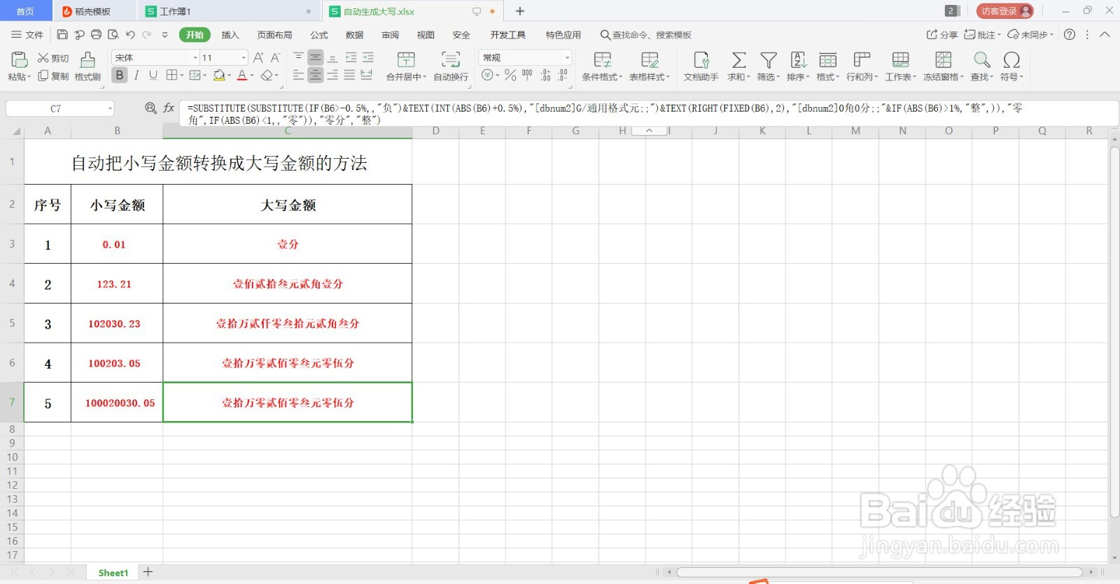Open the font name 宋体 dropdown
Image resolution: width=1120 pixels, height=584 pixels.
195,58
